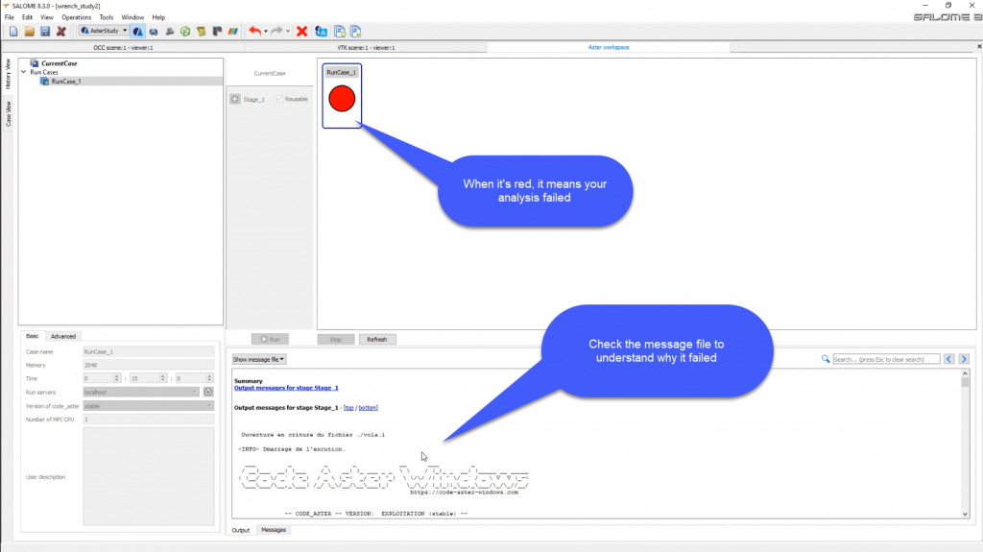Open the Case View side tab

point(8,113)
